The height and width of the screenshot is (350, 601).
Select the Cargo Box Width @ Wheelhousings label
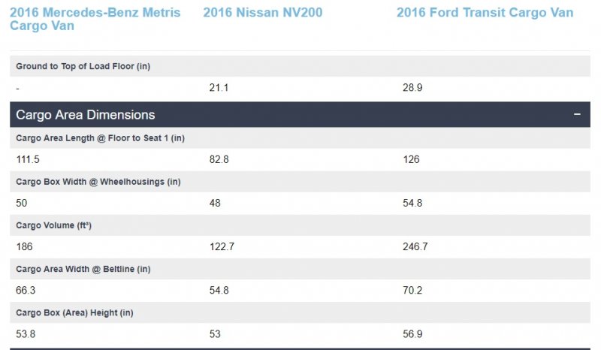point(98,181)
